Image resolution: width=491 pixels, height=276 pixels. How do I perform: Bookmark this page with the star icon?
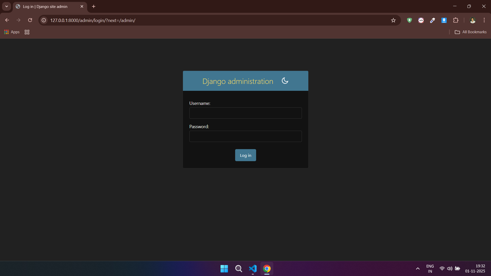click(393, 20)
